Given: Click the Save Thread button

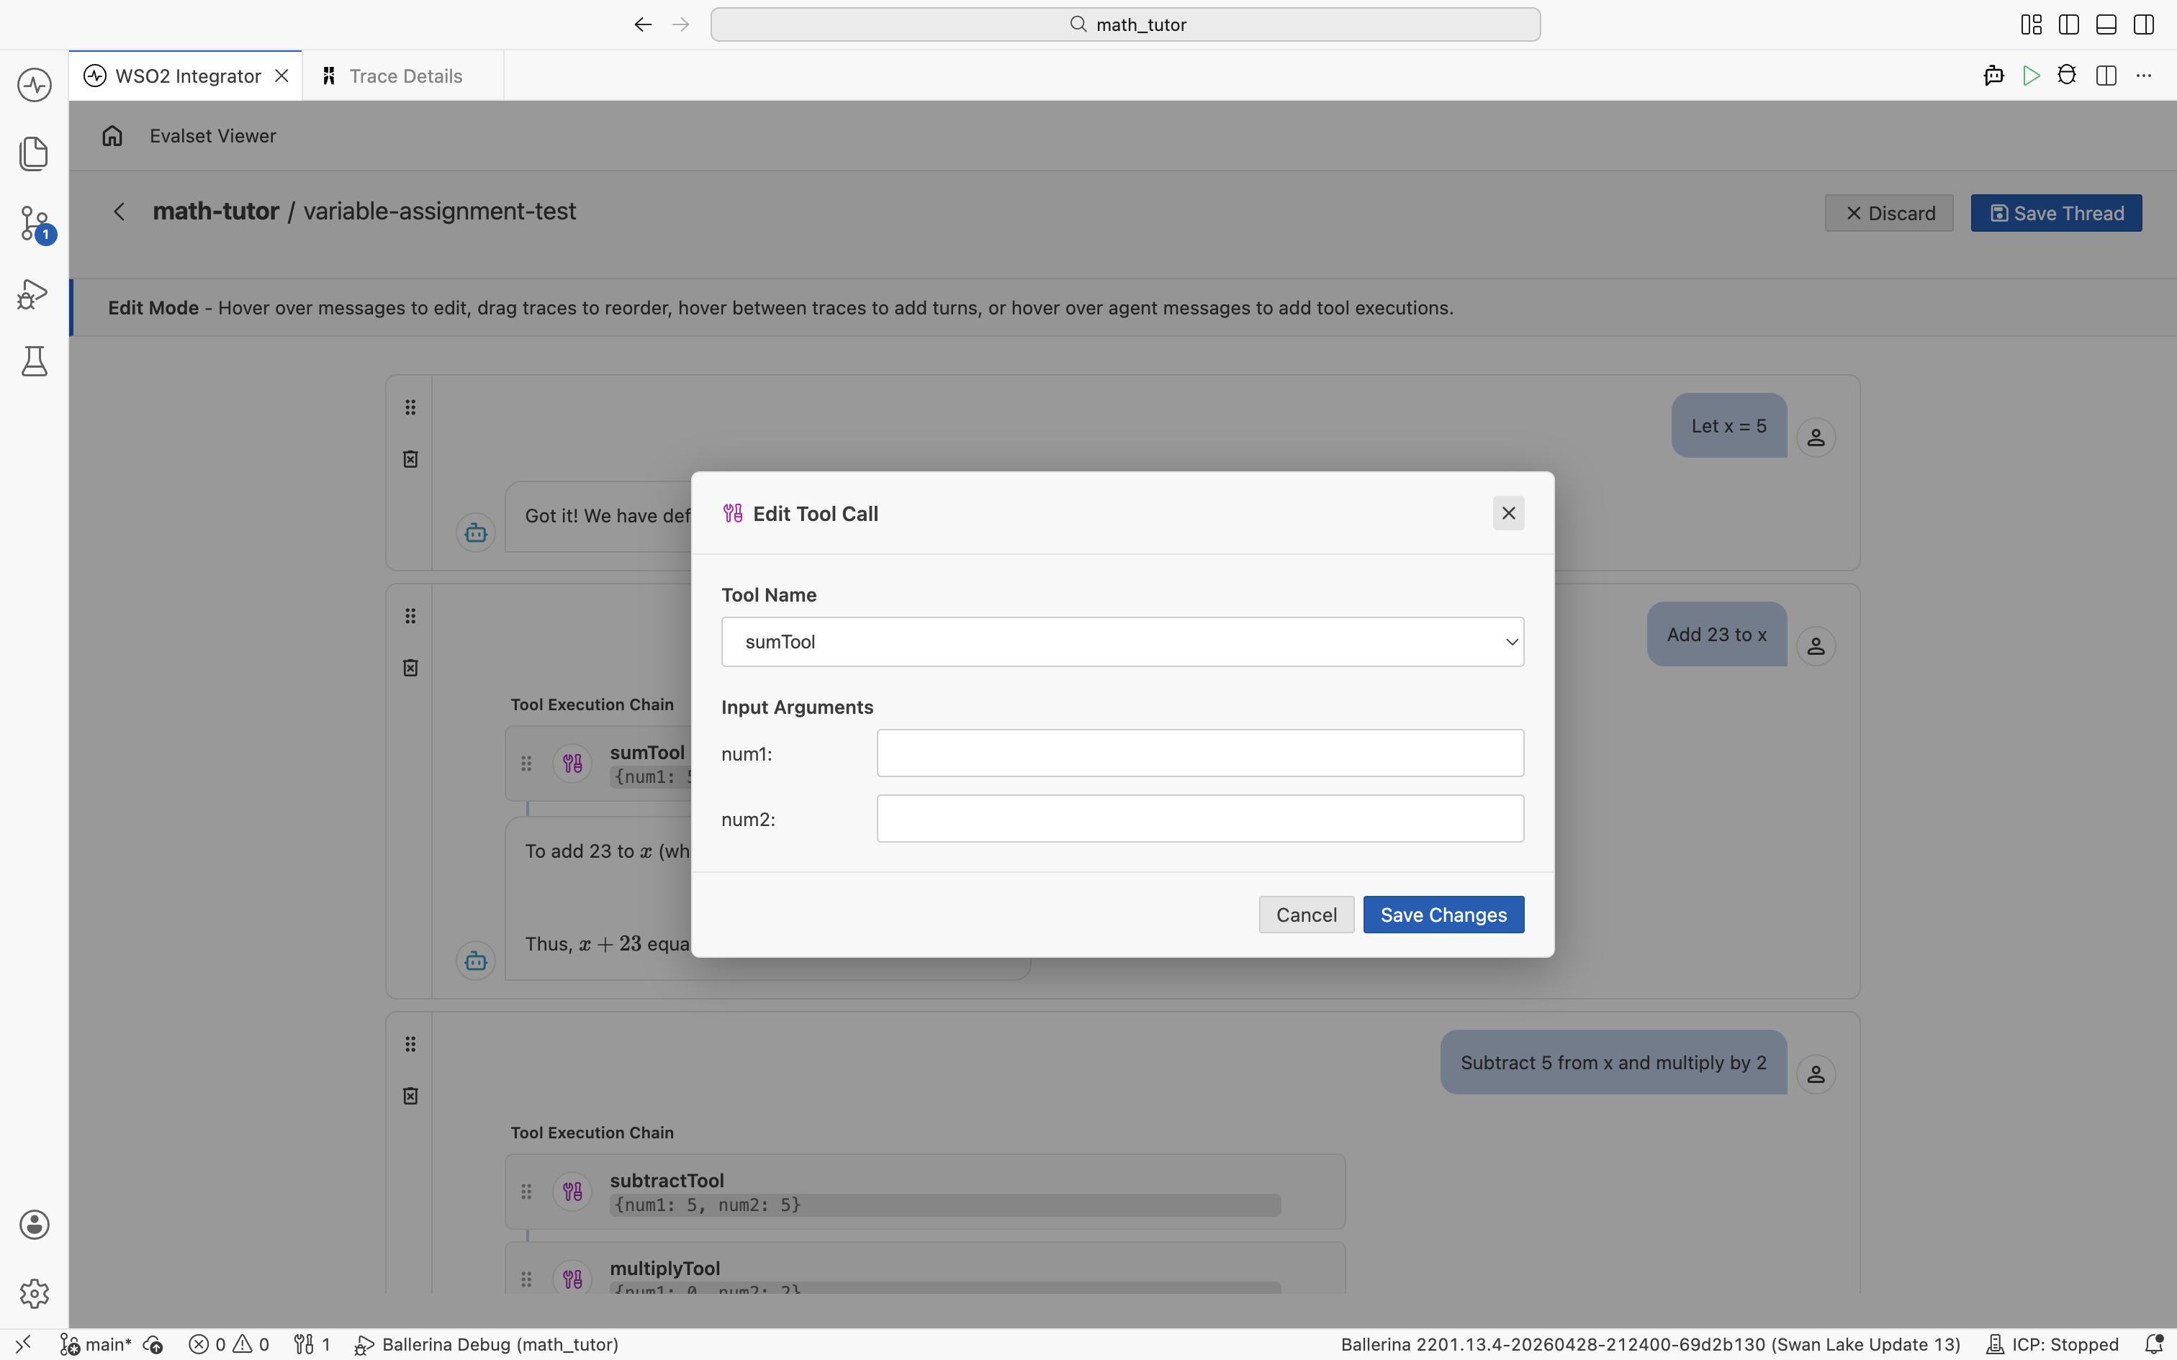Looking at the screenshot, I should pyautogui.click(x=2055, y=213).
